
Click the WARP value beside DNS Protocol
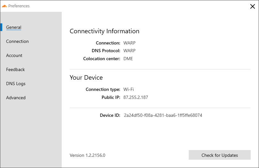click(129, 51)
